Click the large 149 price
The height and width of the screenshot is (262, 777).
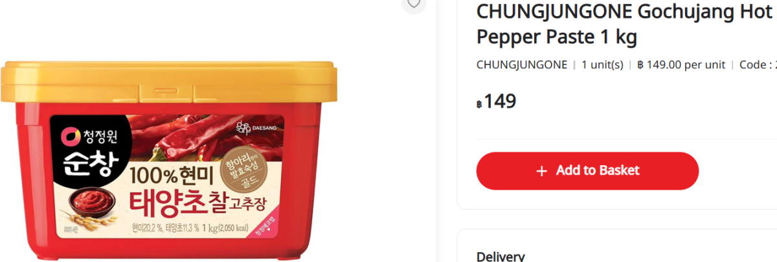pos(500,101)
